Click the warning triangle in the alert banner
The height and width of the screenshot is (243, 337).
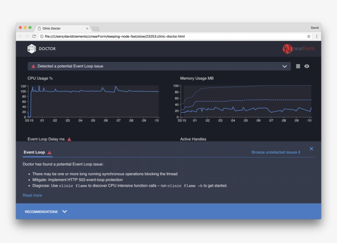pos(32,66)
